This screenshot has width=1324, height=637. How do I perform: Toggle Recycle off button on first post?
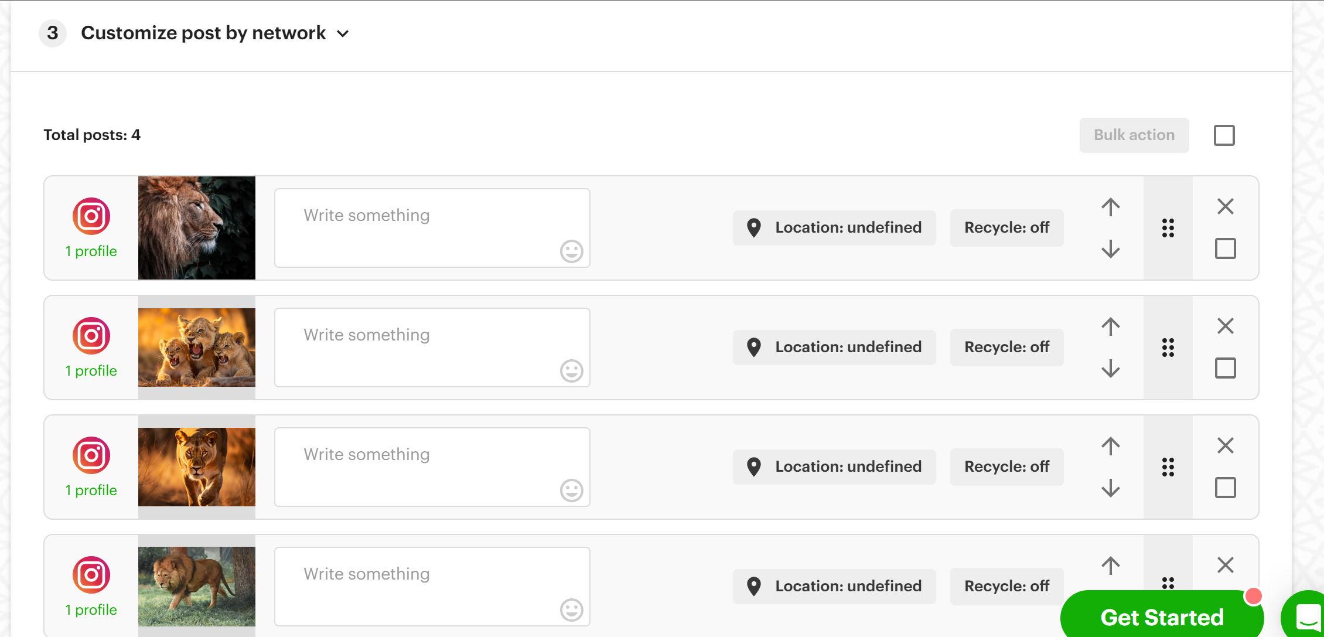(1006, 227)
